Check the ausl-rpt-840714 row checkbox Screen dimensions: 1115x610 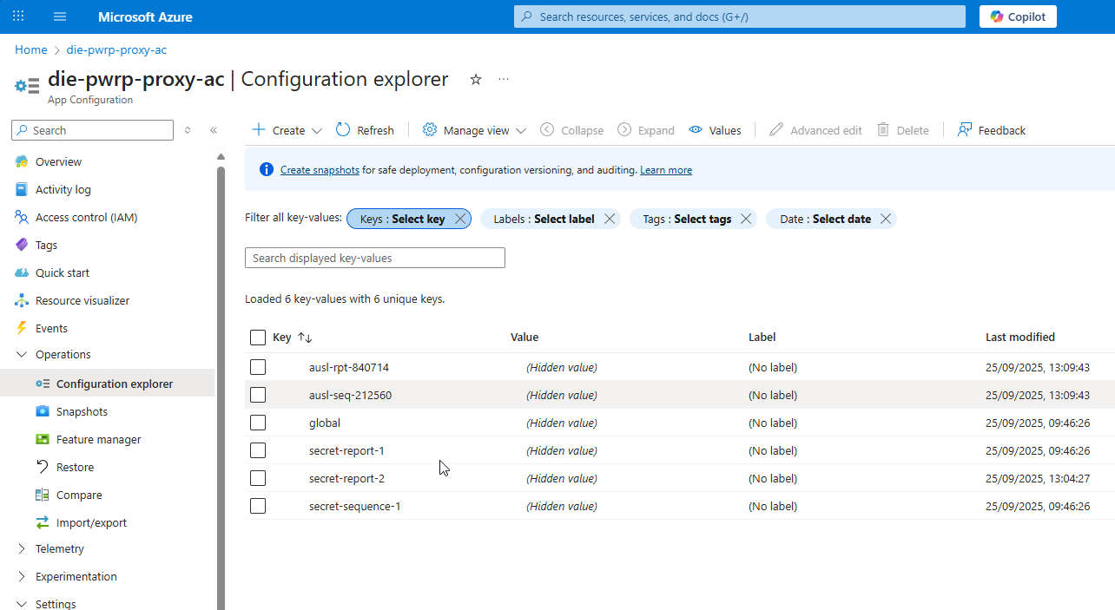pyautogui.click(x=258, y=367)
